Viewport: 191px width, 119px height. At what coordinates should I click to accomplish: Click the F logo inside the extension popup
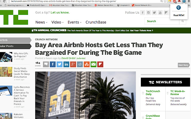pos(178,8)
